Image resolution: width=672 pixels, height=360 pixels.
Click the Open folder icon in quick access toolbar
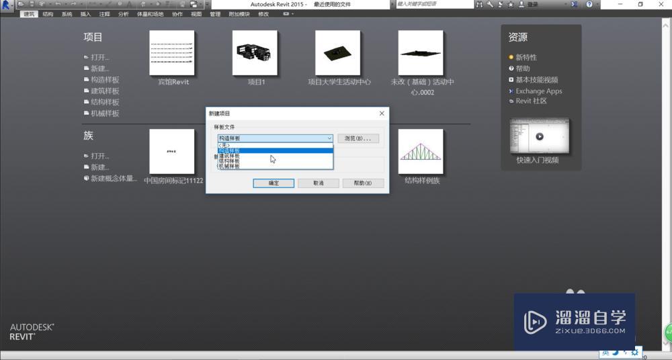click(21, 4)
